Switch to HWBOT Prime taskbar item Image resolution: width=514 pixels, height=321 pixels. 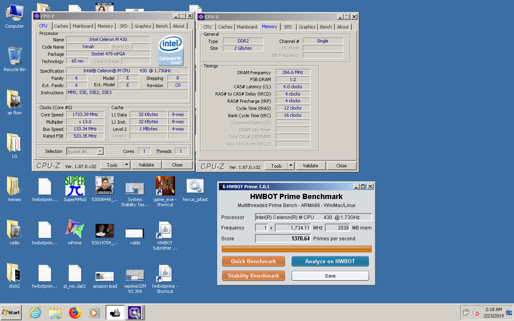(x=115, y=313)
